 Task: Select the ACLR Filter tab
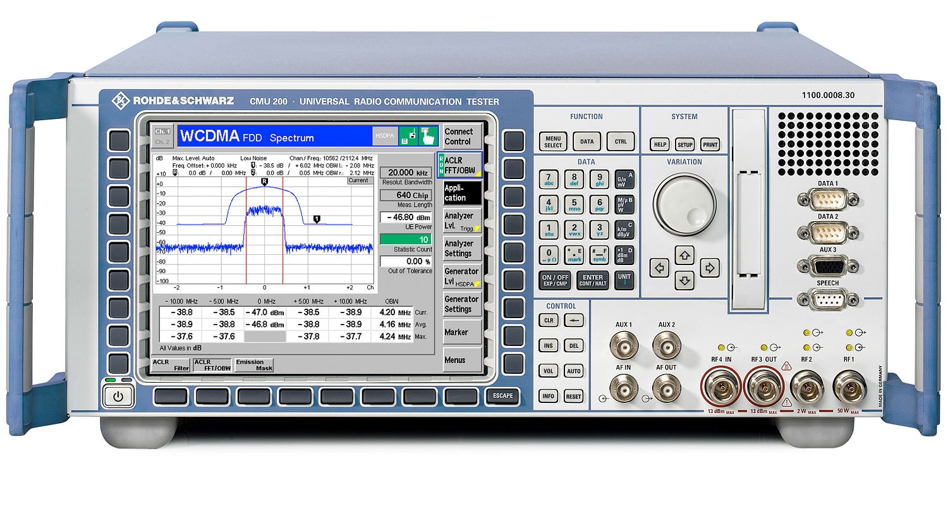(170, 365)
